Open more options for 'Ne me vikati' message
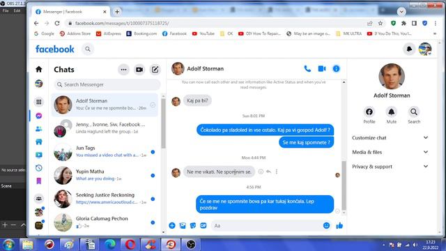Viewport: 446px width, 251px height. 277,172
